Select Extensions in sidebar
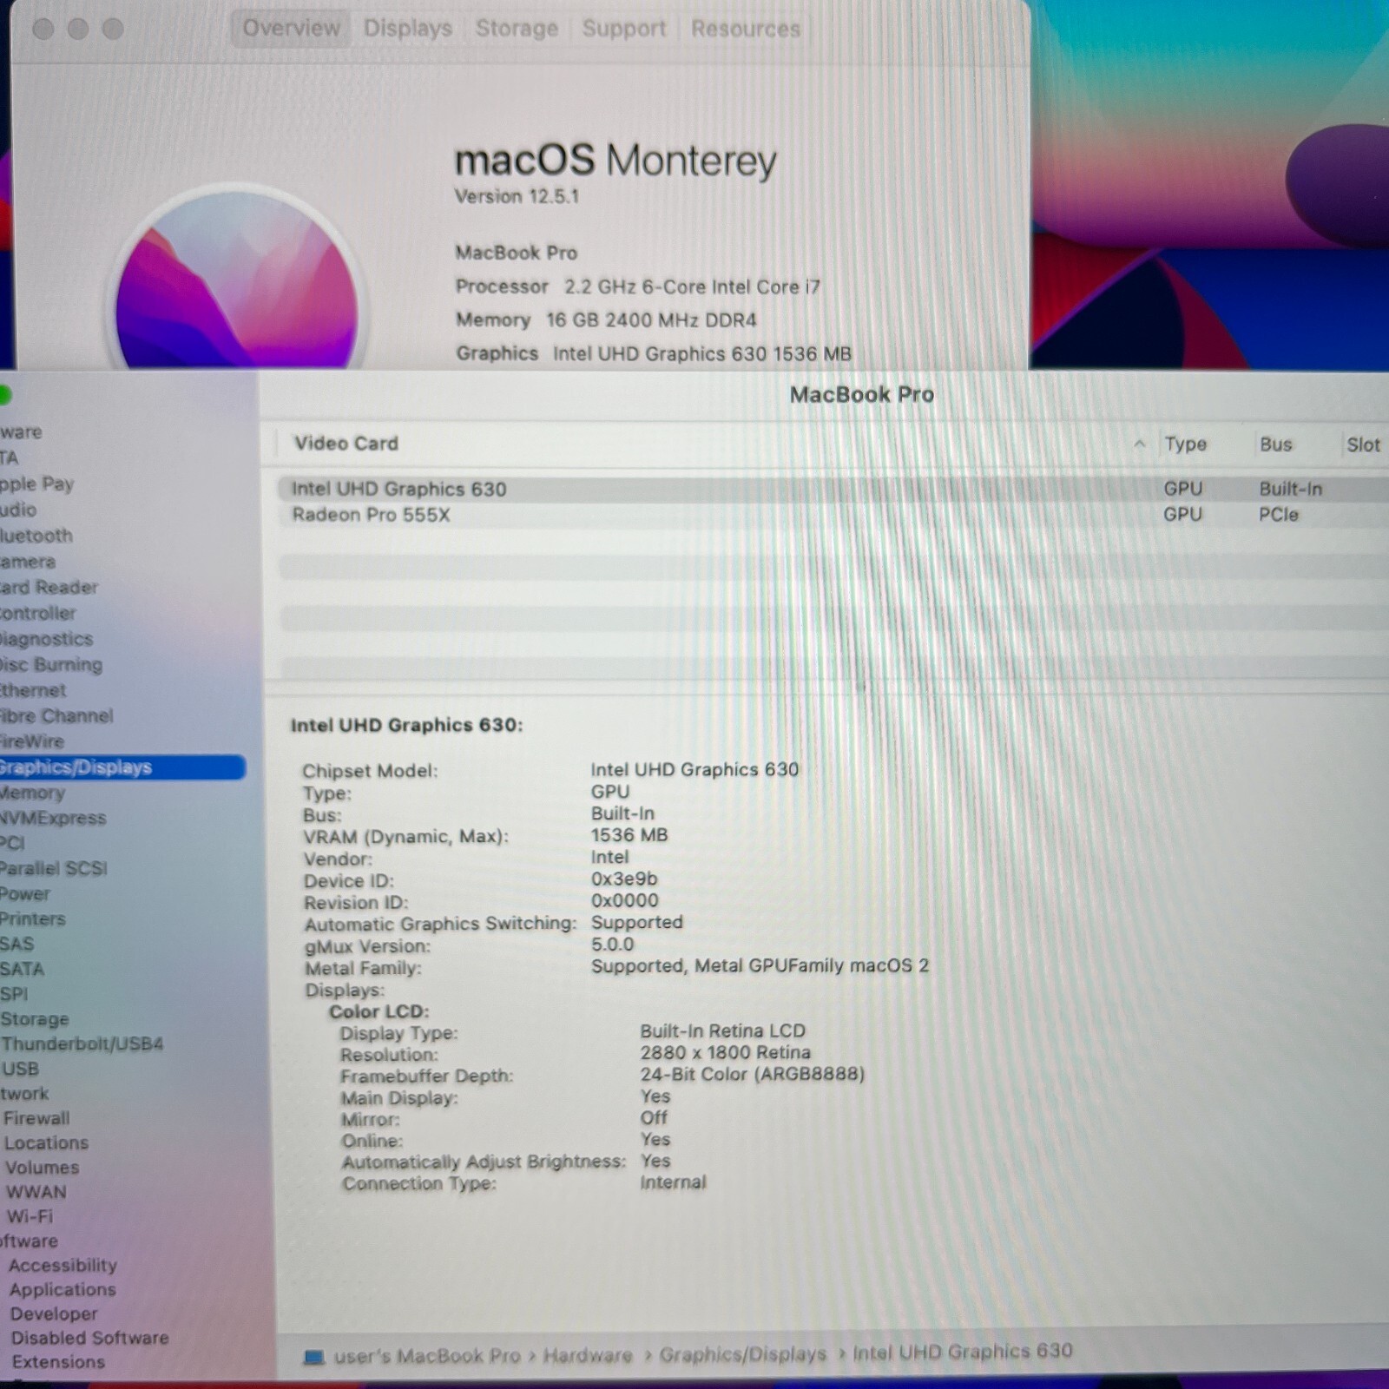Image resolution: width=1389 pixels, height=1389 pixels. pyautogui.click(x=58, y=1362)
